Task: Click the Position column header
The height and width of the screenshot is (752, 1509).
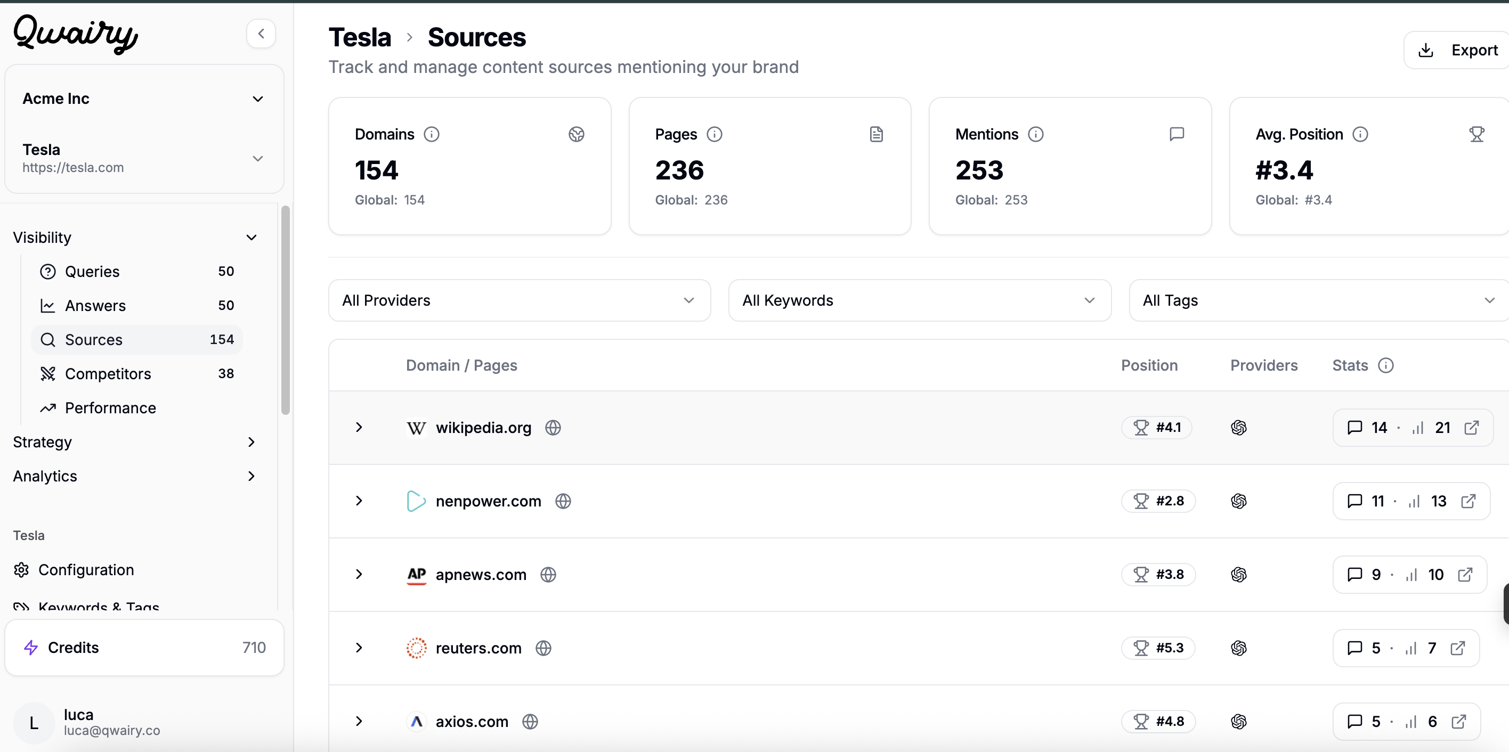Action: (x=1149, y=365)
